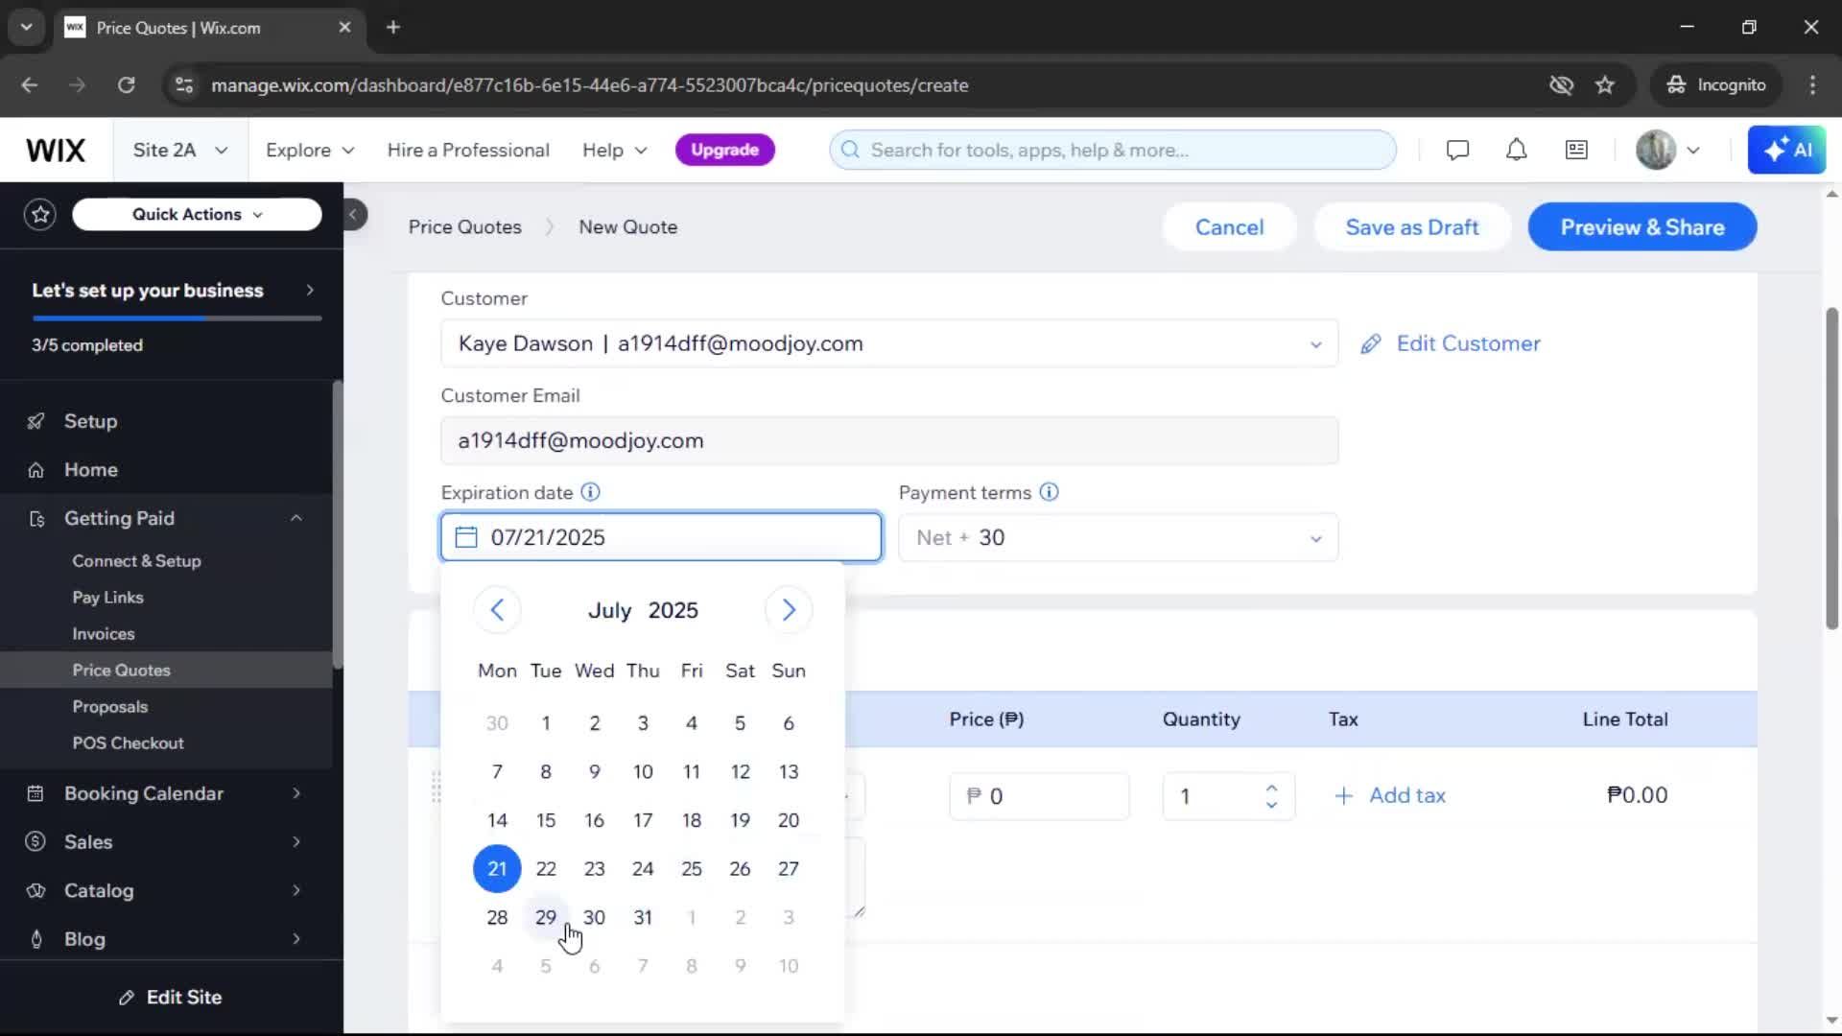Bookmark this page with star icon
The image size is (1842, 1036).
[1605, 85]
